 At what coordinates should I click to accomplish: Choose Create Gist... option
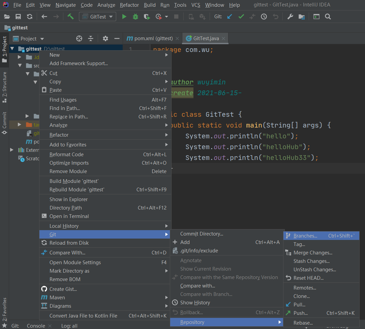click(105, 289)
